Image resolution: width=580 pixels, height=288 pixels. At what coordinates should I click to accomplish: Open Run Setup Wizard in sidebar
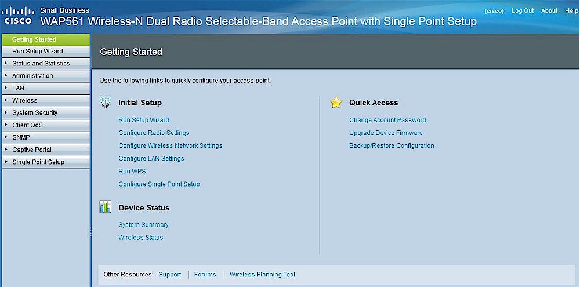pos(46,52)
